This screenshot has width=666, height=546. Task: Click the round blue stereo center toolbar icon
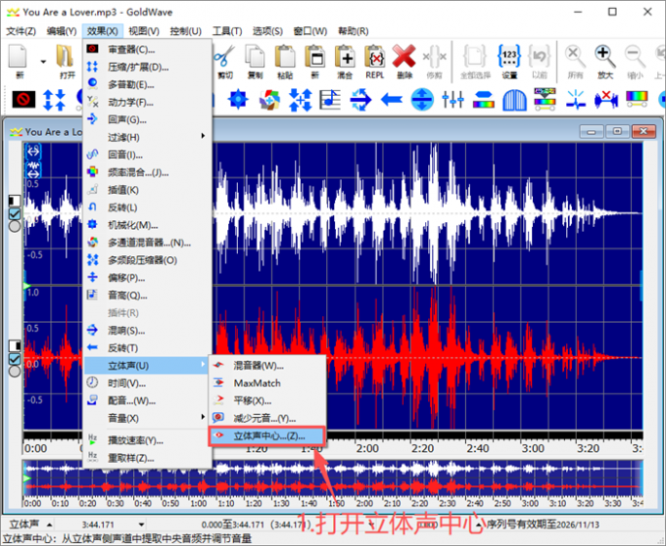tap(422, 100)
